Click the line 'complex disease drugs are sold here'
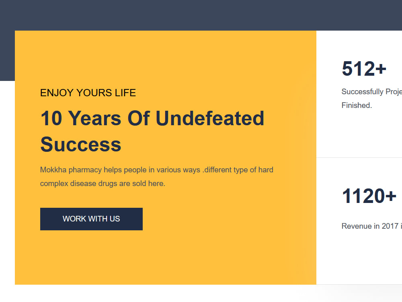The width and height of the screenshot is (402, 302). [x=103, y=184]
